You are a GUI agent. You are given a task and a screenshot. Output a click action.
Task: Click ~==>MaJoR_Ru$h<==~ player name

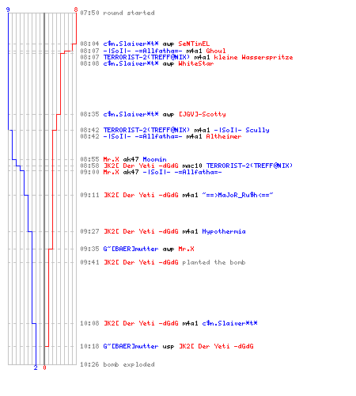237,195
